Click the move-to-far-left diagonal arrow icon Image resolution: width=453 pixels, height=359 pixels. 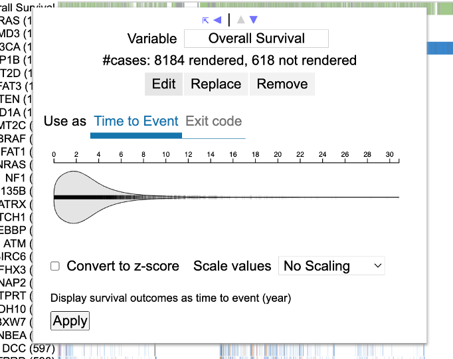pyautogui.click(x=205, y=20)
